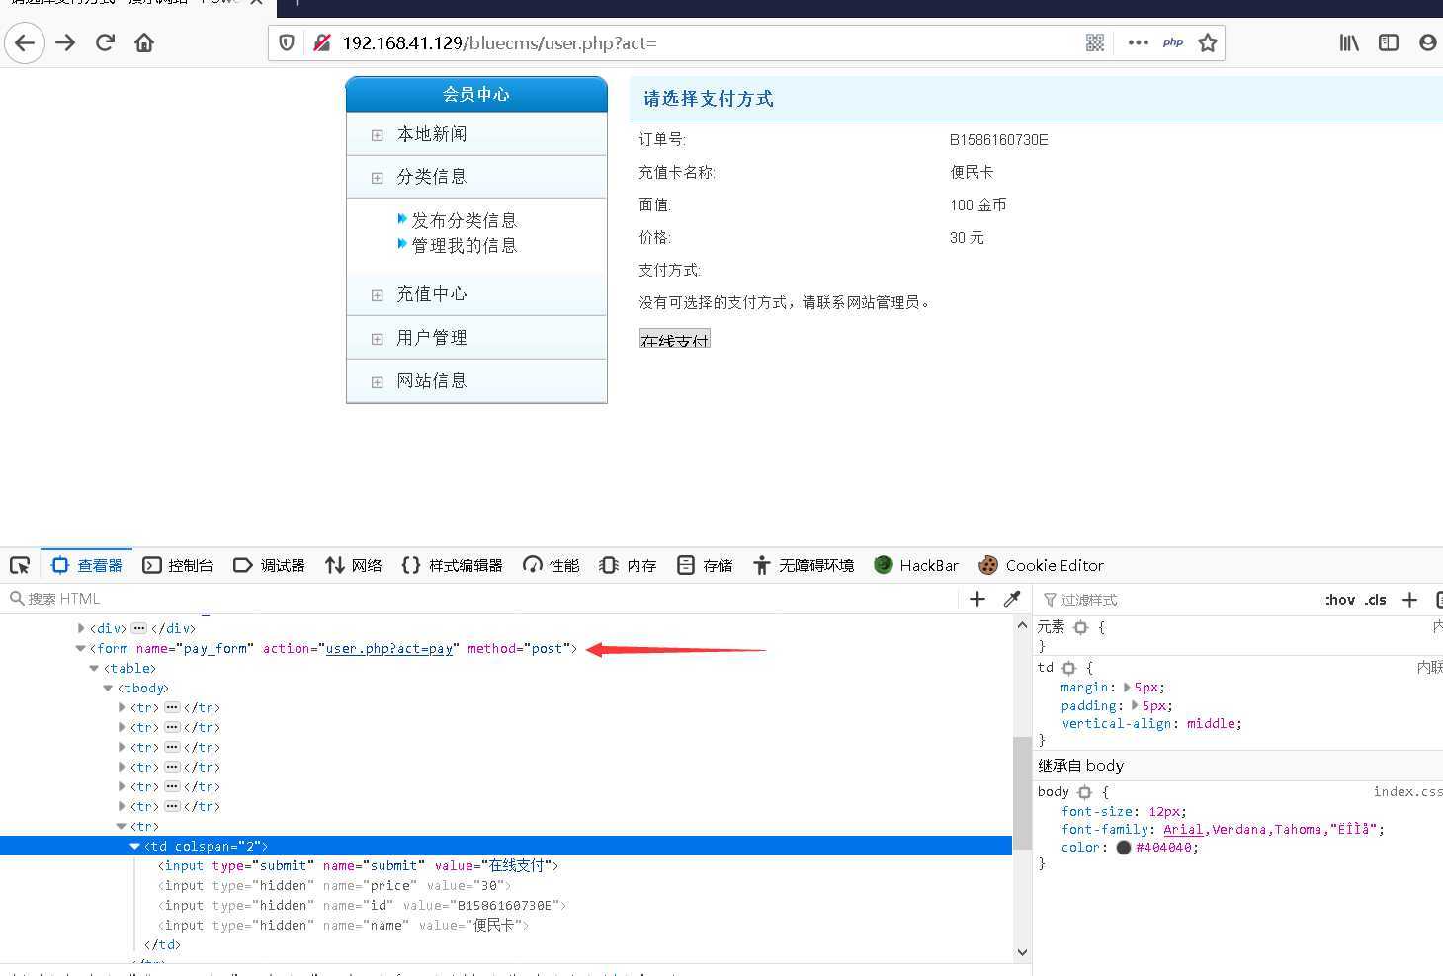Switch to the 调试器 debugger tab

tap(269, 565)
